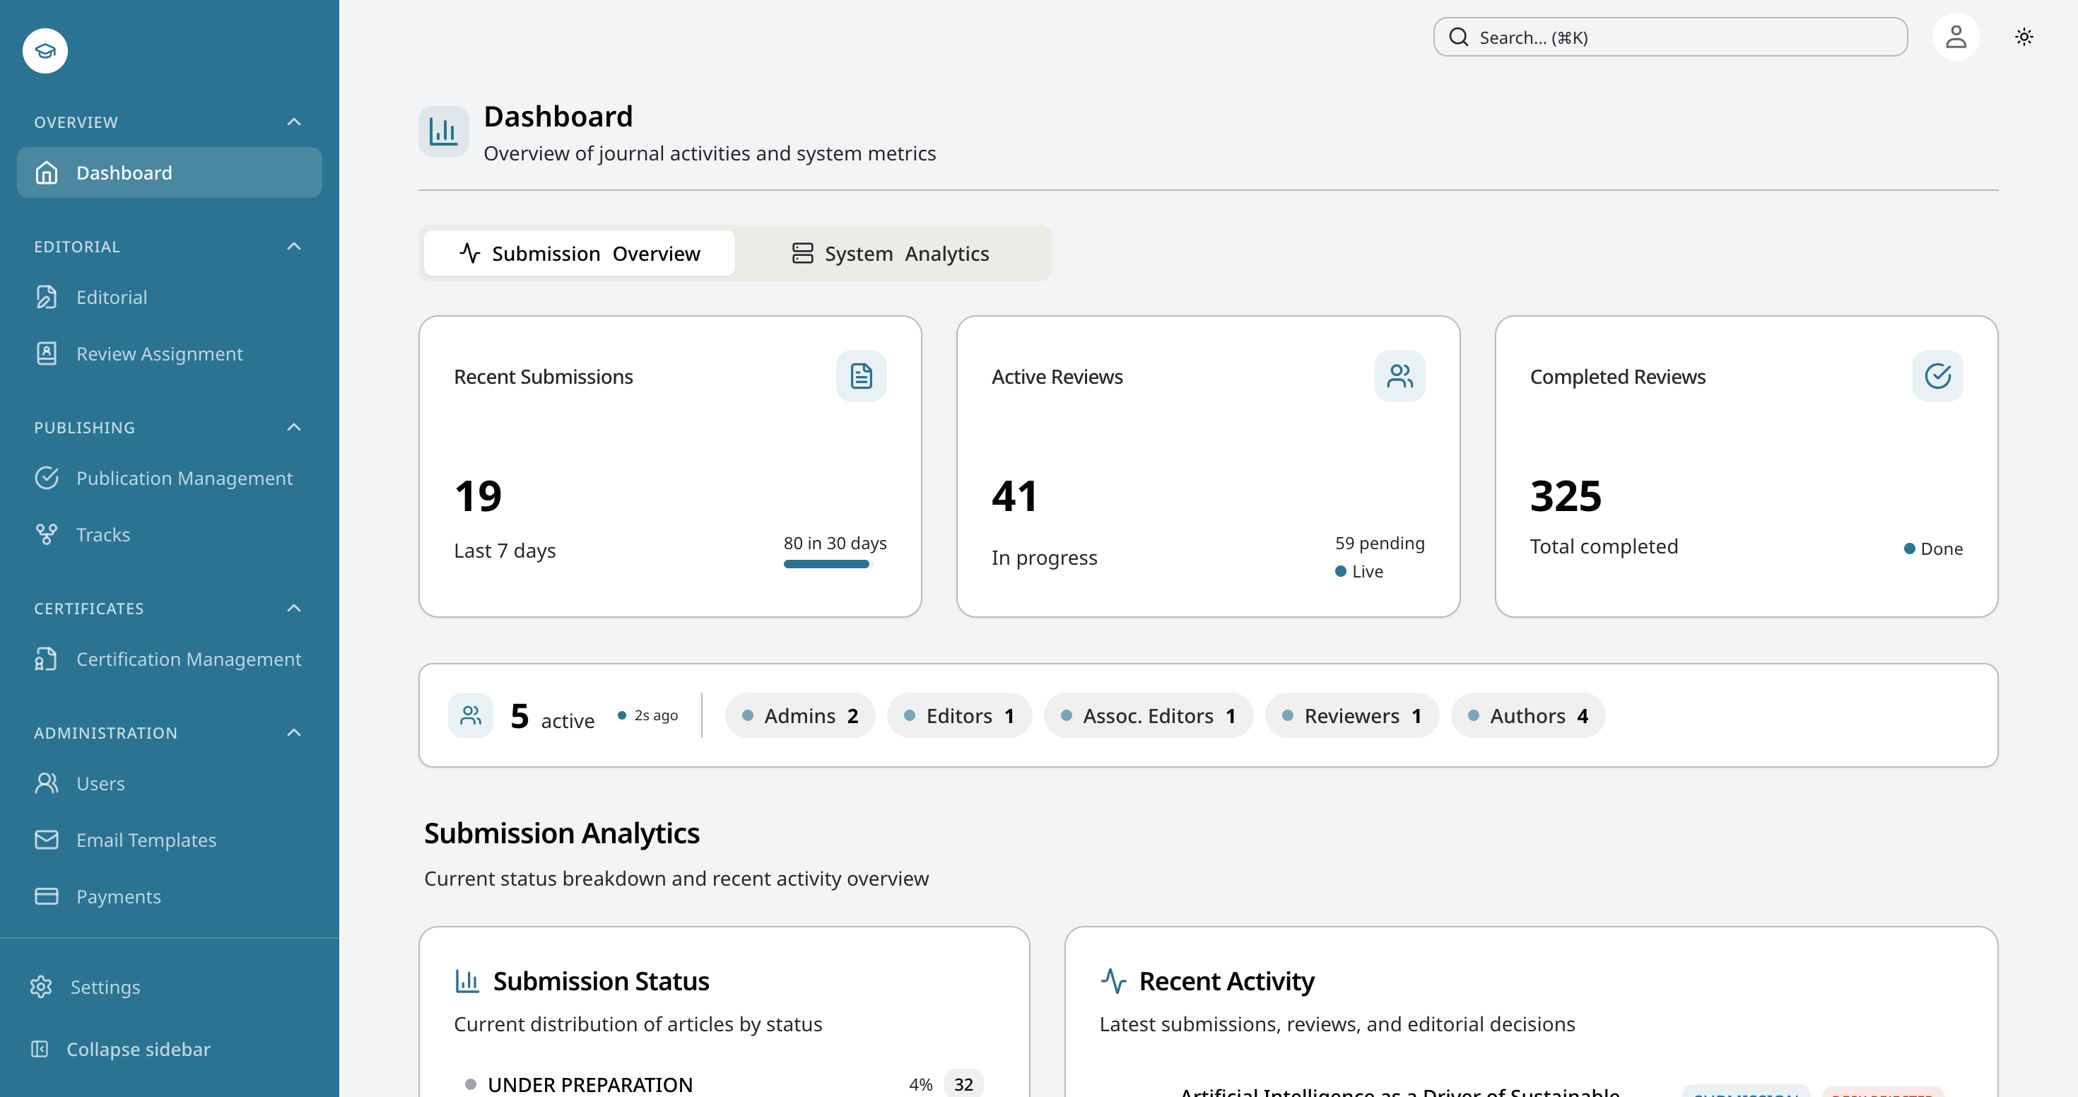Click the Payments card icon
The height and width of the screenshot is (1097, 2078).
[47, 896]
